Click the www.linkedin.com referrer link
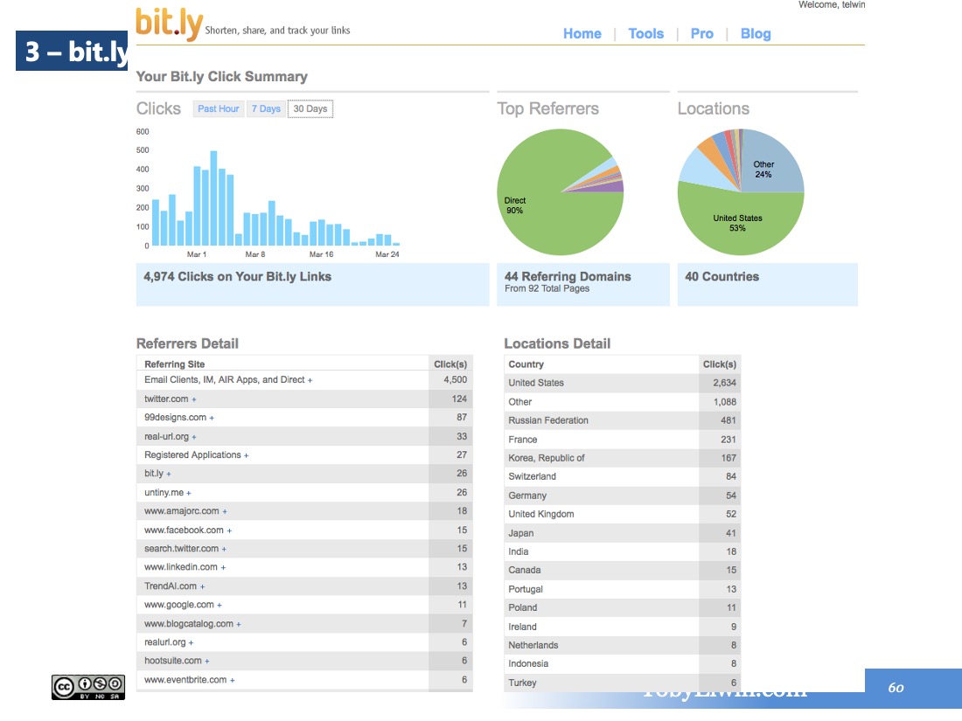 [x=181, y=566]
